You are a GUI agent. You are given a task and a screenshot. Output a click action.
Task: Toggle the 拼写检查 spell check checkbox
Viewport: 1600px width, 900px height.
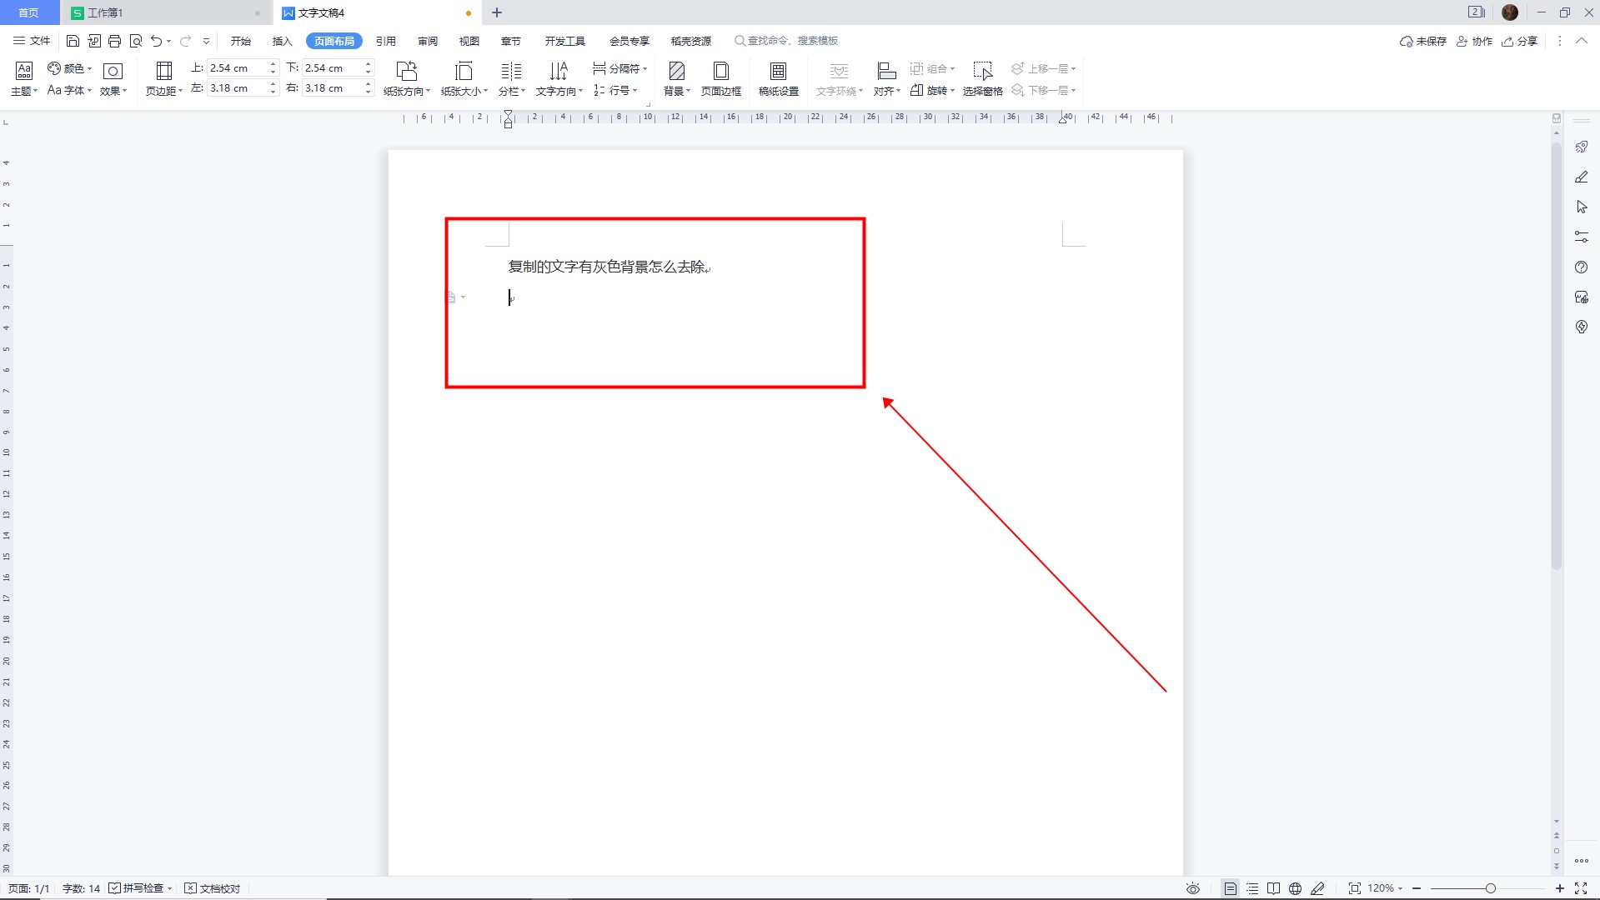point(115,888)
